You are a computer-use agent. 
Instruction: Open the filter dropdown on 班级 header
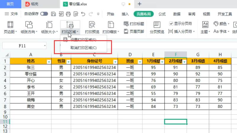pos(140,61)
